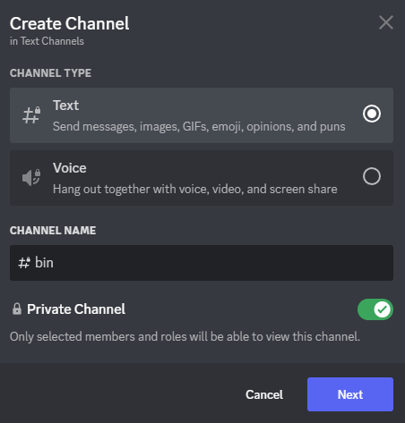Click the locked speaker Voice channel icon
405x423 pixels.
31,177
